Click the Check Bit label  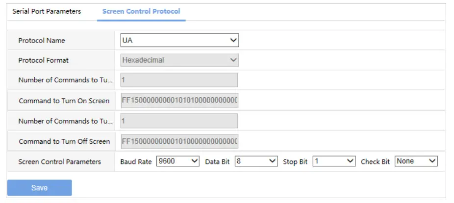(375, 162)
